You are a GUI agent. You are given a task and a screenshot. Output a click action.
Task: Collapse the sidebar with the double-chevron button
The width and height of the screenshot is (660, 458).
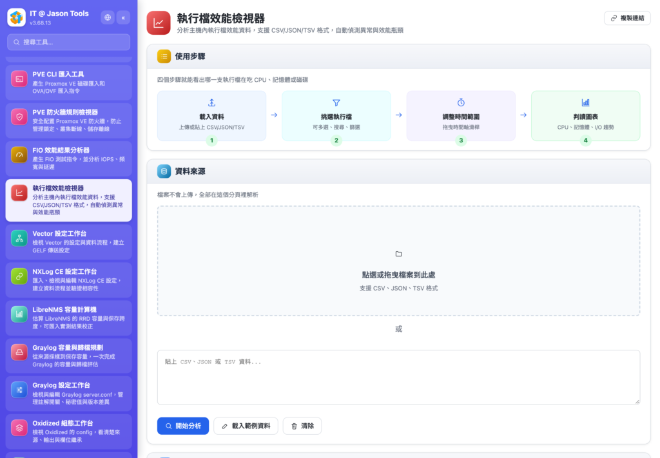[123, 17]
